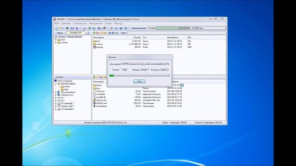
Task: Expand the boot folder in image tree
Action: click(55, 40)
